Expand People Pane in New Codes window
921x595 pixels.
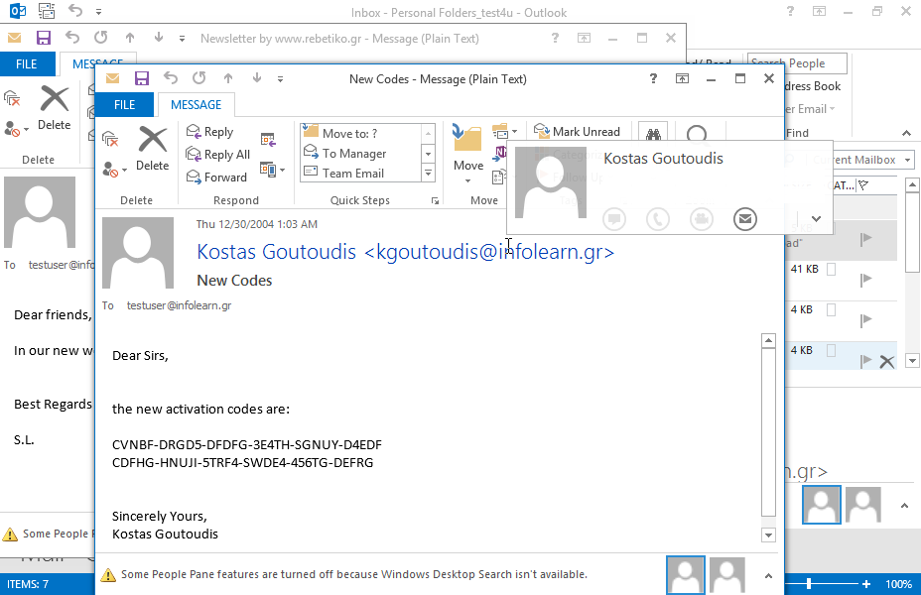[768, 575]
